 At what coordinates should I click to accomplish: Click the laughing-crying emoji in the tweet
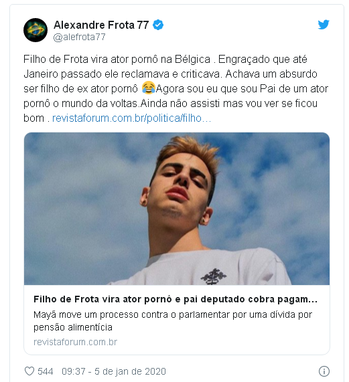(148, 88)
